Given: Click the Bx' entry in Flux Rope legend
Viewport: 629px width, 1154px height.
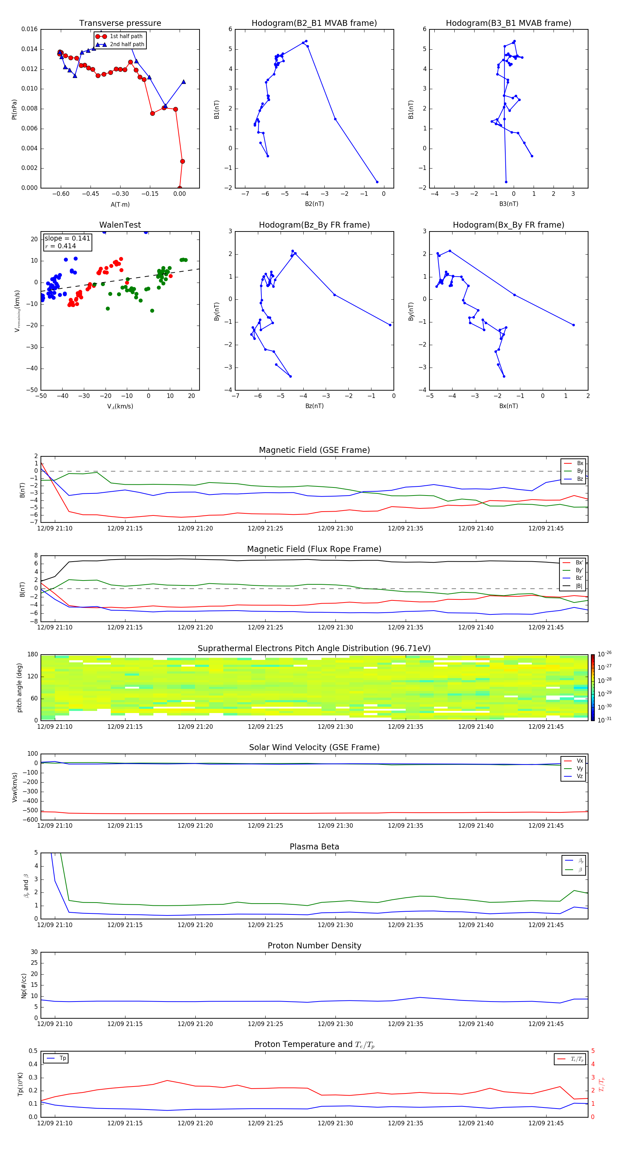Looking at the screenshot, I should [573, 563].
